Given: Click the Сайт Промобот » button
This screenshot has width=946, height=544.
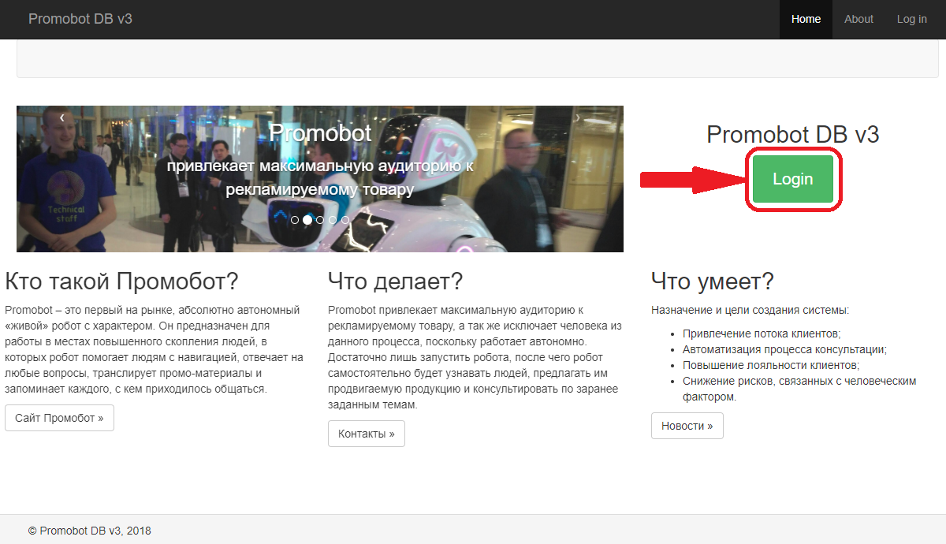Looking at the screenshot, I should (x=59, y=418).
